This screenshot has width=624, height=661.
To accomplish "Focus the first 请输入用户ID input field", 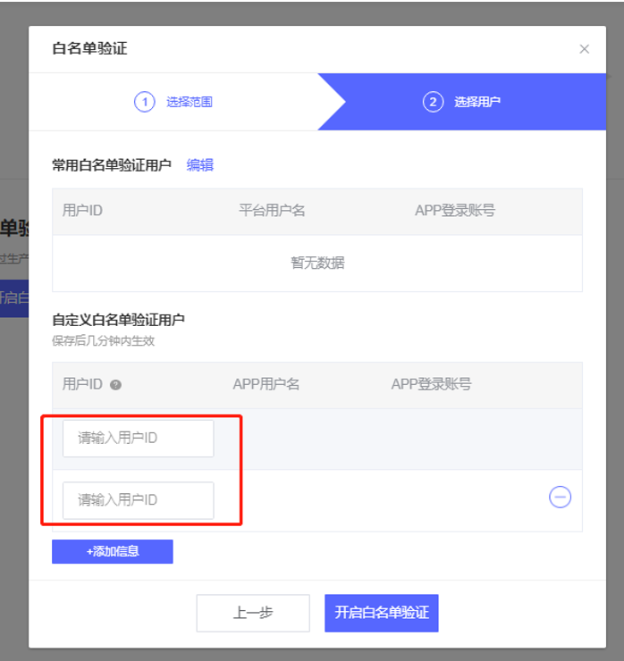I will (x=139, y=439).
